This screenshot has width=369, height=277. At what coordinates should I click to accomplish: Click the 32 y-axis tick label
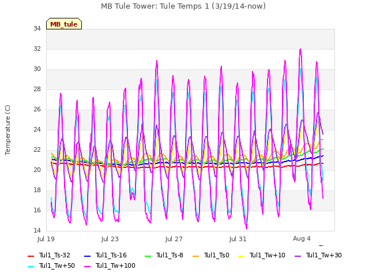click(37, 48)
